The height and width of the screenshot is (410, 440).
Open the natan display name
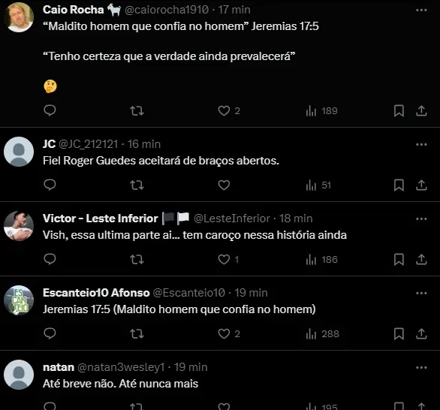59,367
